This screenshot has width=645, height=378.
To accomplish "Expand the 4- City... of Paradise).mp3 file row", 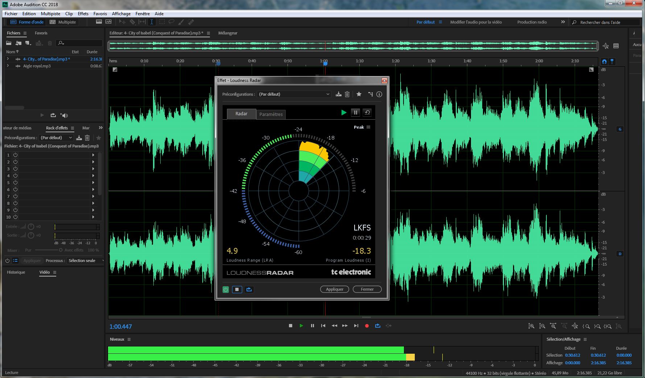I will [8, 59].
